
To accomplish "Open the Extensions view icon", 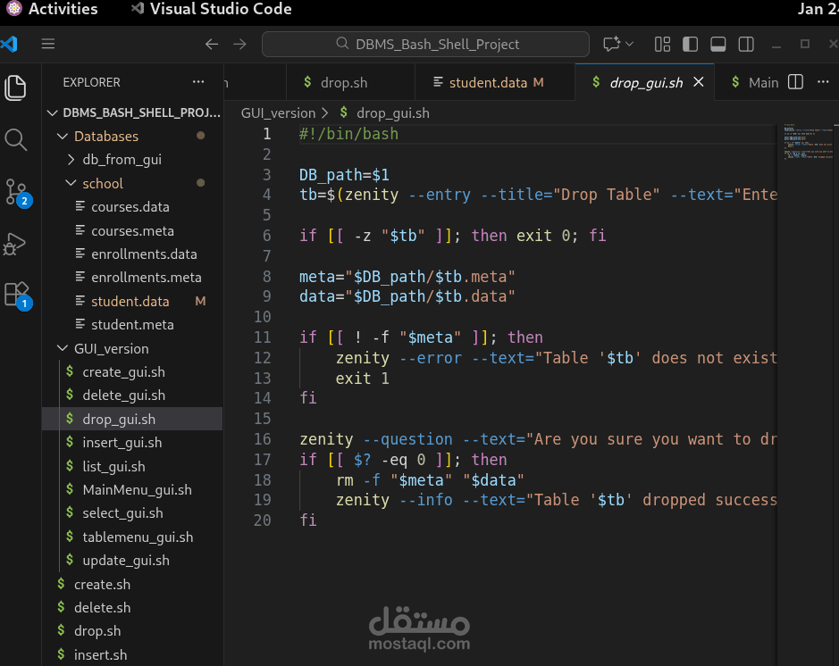I will coord(16,294).
